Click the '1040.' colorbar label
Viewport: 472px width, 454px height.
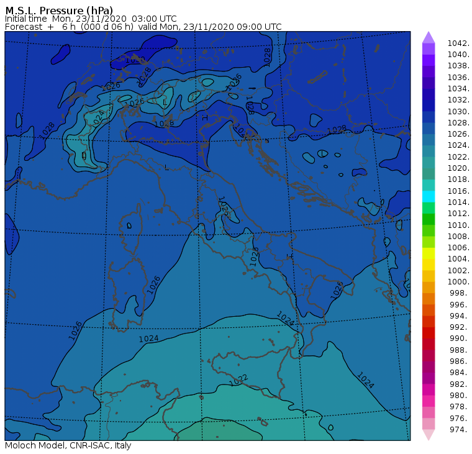[458, 55]
